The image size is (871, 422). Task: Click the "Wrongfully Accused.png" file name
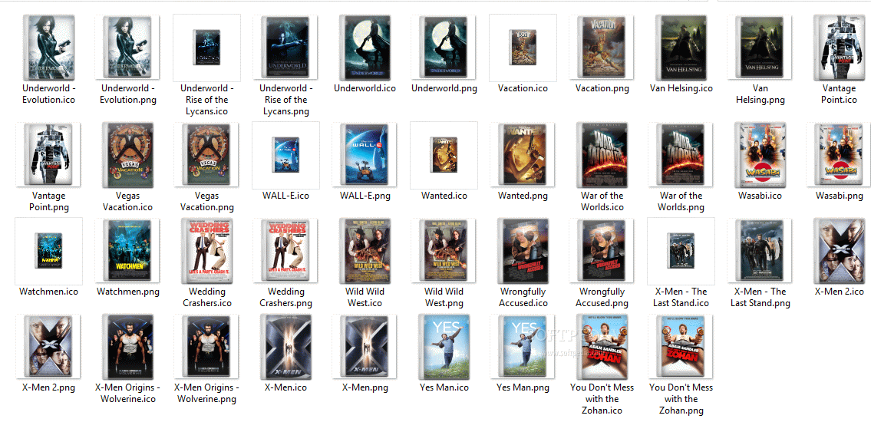602,297
